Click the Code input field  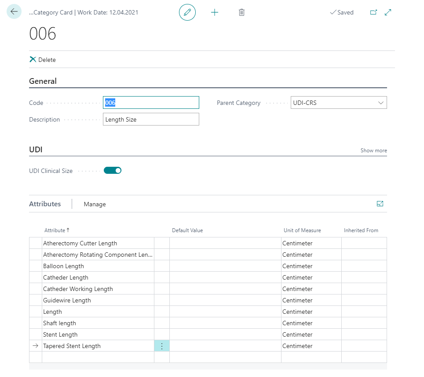pos(151,103)
